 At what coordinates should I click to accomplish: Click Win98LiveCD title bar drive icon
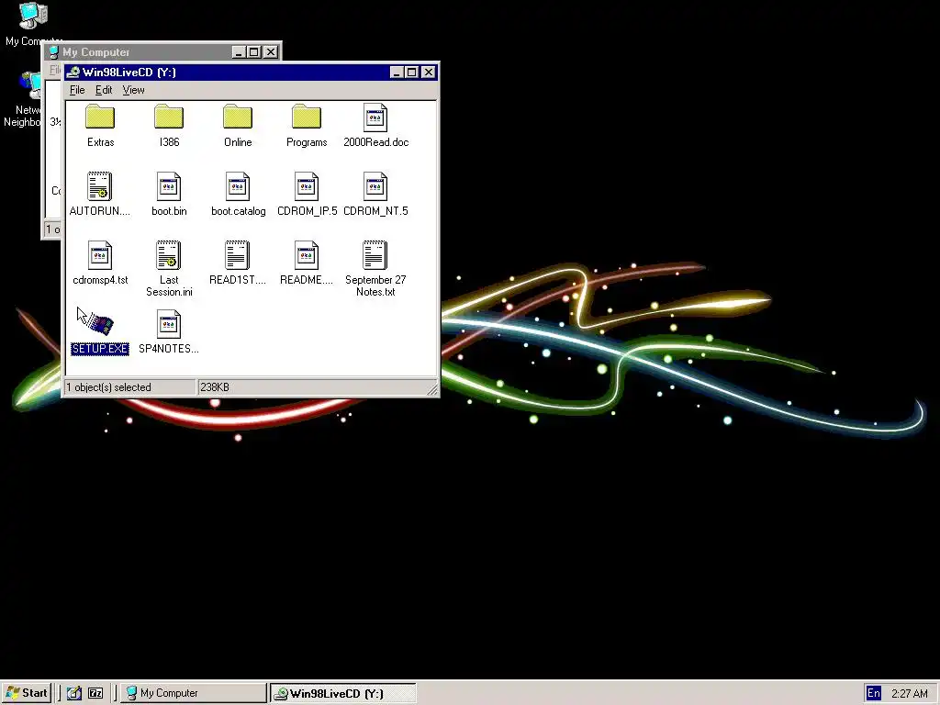coord(73,73)
